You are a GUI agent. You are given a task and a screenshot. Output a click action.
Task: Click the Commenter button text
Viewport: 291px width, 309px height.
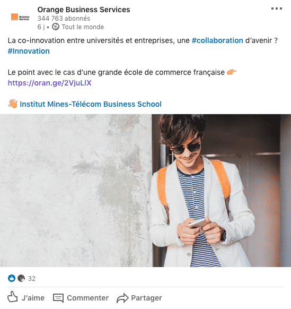click(88, 298)
